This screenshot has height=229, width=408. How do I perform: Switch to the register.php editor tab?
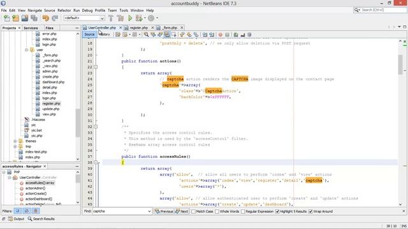pyautogui.click(x=139, y=27)
